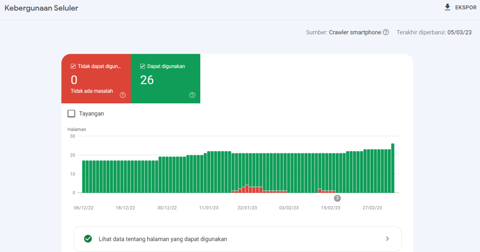Open the help icon beside Crawler smartphone
Viewport: 480px width, 252px height.
pos(386,32)
